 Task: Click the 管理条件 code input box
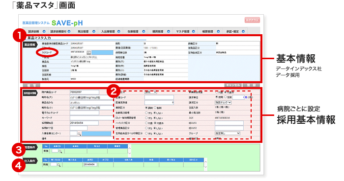[55, 151]
